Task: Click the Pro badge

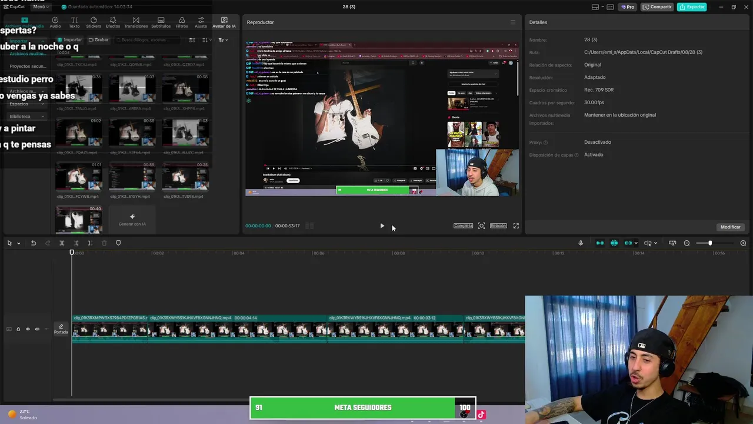Action: pos(628,7)
